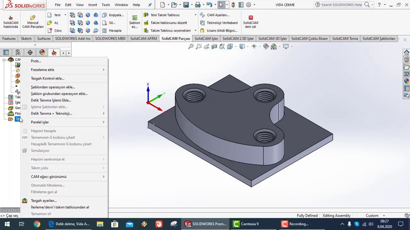410x230 pixels.
Task: Open Windows Start menu
Action: click(7, 224)
